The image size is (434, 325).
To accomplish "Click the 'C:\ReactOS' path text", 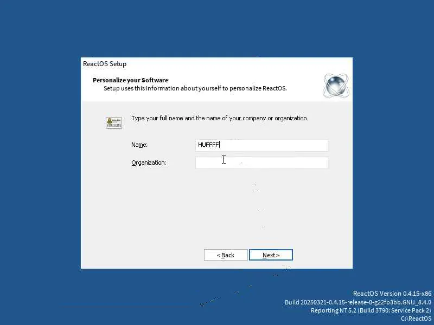I will point(416,318).
